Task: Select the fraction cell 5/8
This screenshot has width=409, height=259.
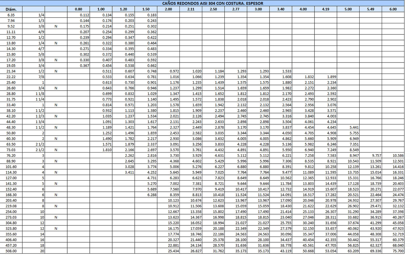Action: [41, 54]
